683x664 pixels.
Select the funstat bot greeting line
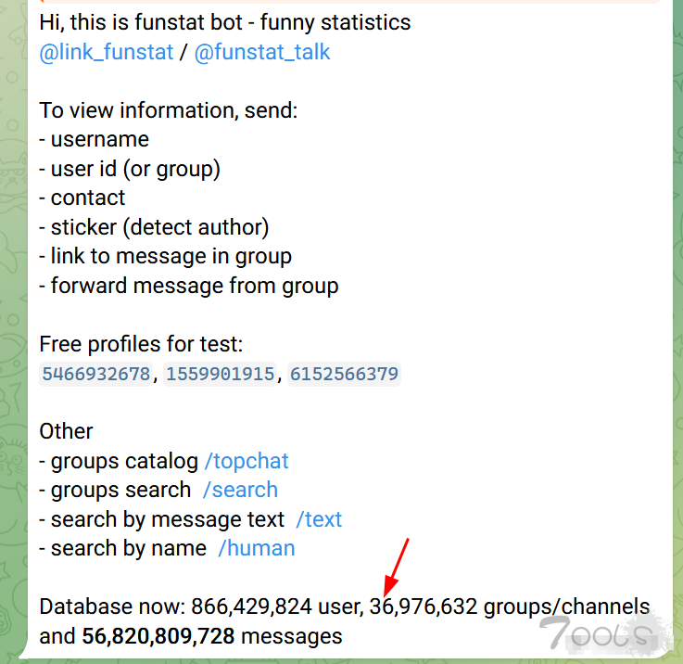pyautogui.click(x=225, y=22)
